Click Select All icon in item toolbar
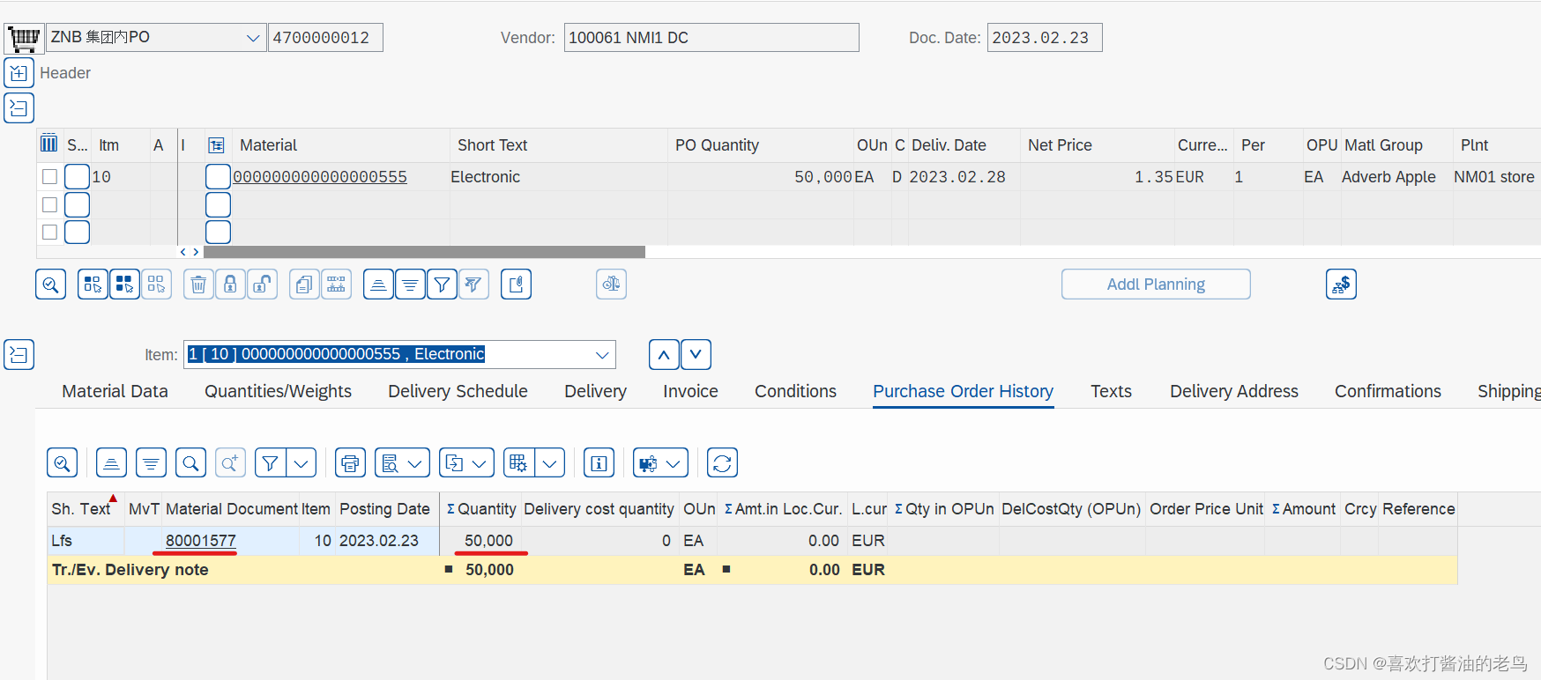Image resolution: width=1541 pixels, height=680 pixels. click(93, 285)
